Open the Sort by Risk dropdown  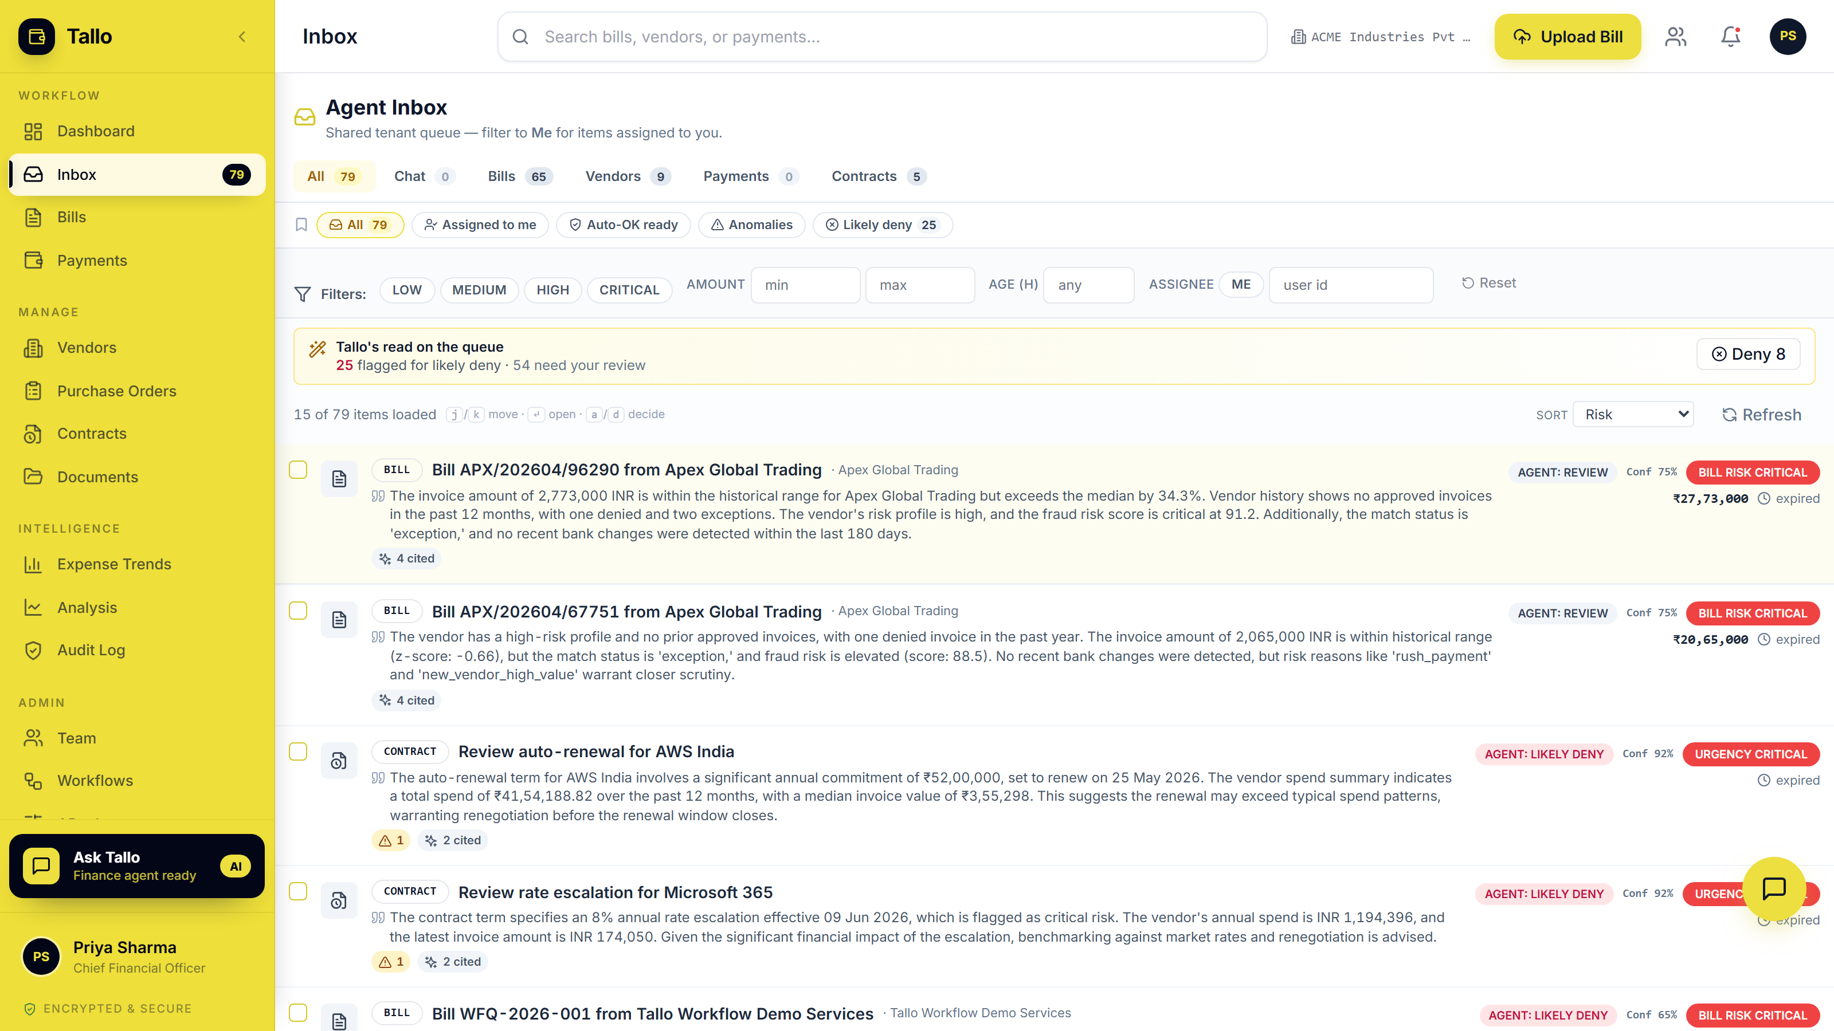[1633, 414]
